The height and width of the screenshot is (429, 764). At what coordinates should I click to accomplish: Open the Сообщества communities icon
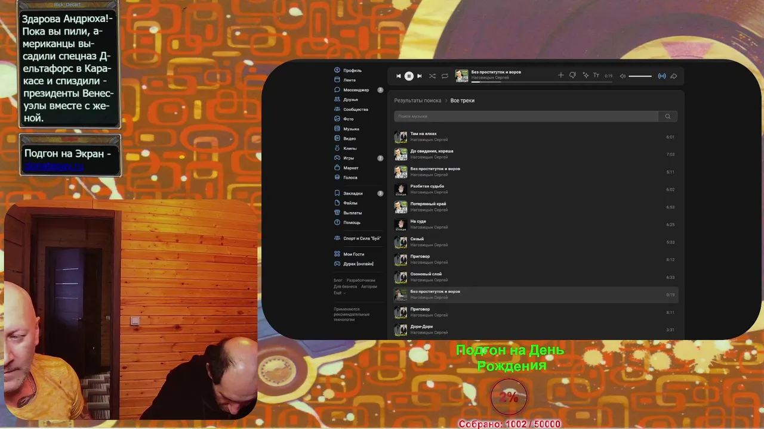[x=337, y=109]
